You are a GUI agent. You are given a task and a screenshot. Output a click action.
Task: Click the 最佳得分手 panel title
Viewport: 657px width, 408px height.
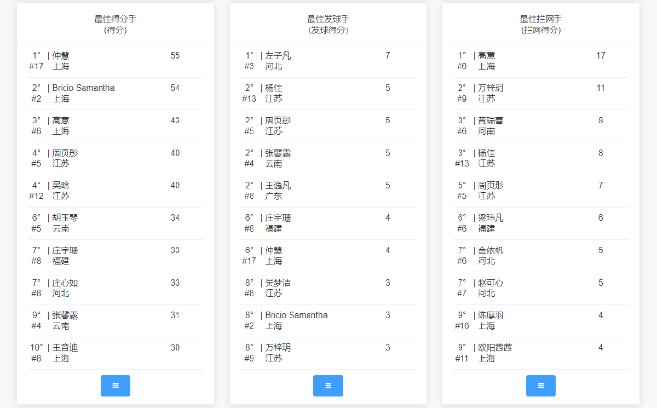pos(116,19)
